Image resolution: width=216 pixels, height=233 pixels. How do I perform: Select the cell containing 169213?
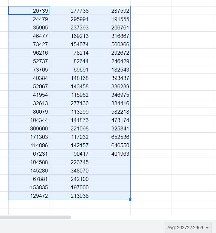(x=69, y=36)
